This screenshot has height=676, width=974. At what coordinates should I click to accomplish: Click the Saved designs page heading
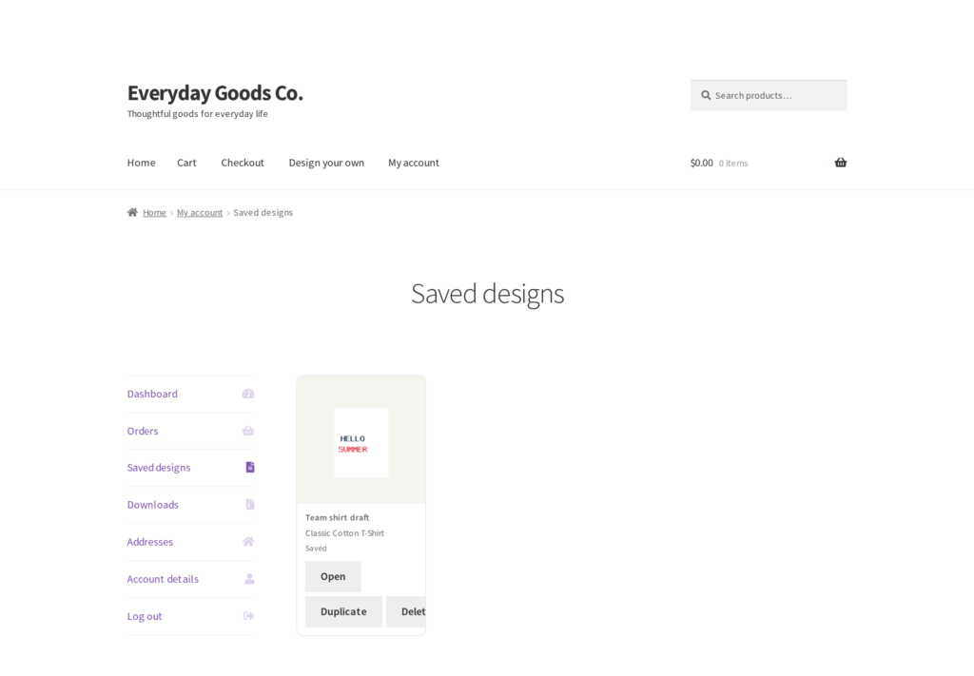point(488,294)
